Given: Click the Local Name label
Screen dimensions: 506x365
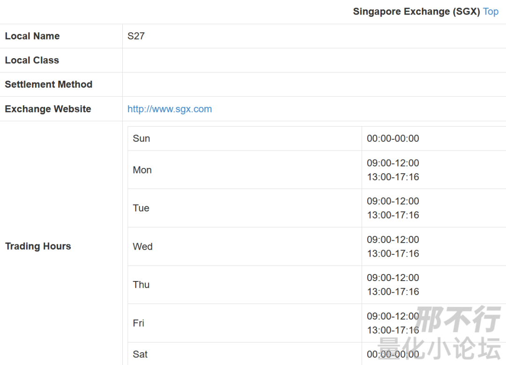Looking at the screenshot, I should [x=32, y=36].
